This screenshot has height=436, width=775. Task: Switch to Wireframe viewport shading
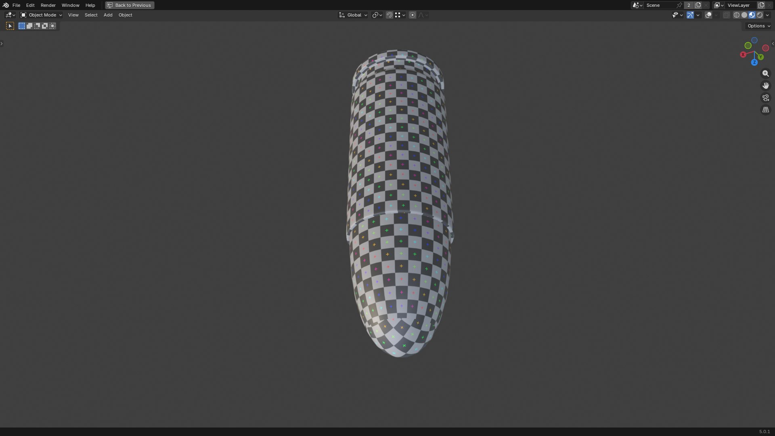click(737, 15)
